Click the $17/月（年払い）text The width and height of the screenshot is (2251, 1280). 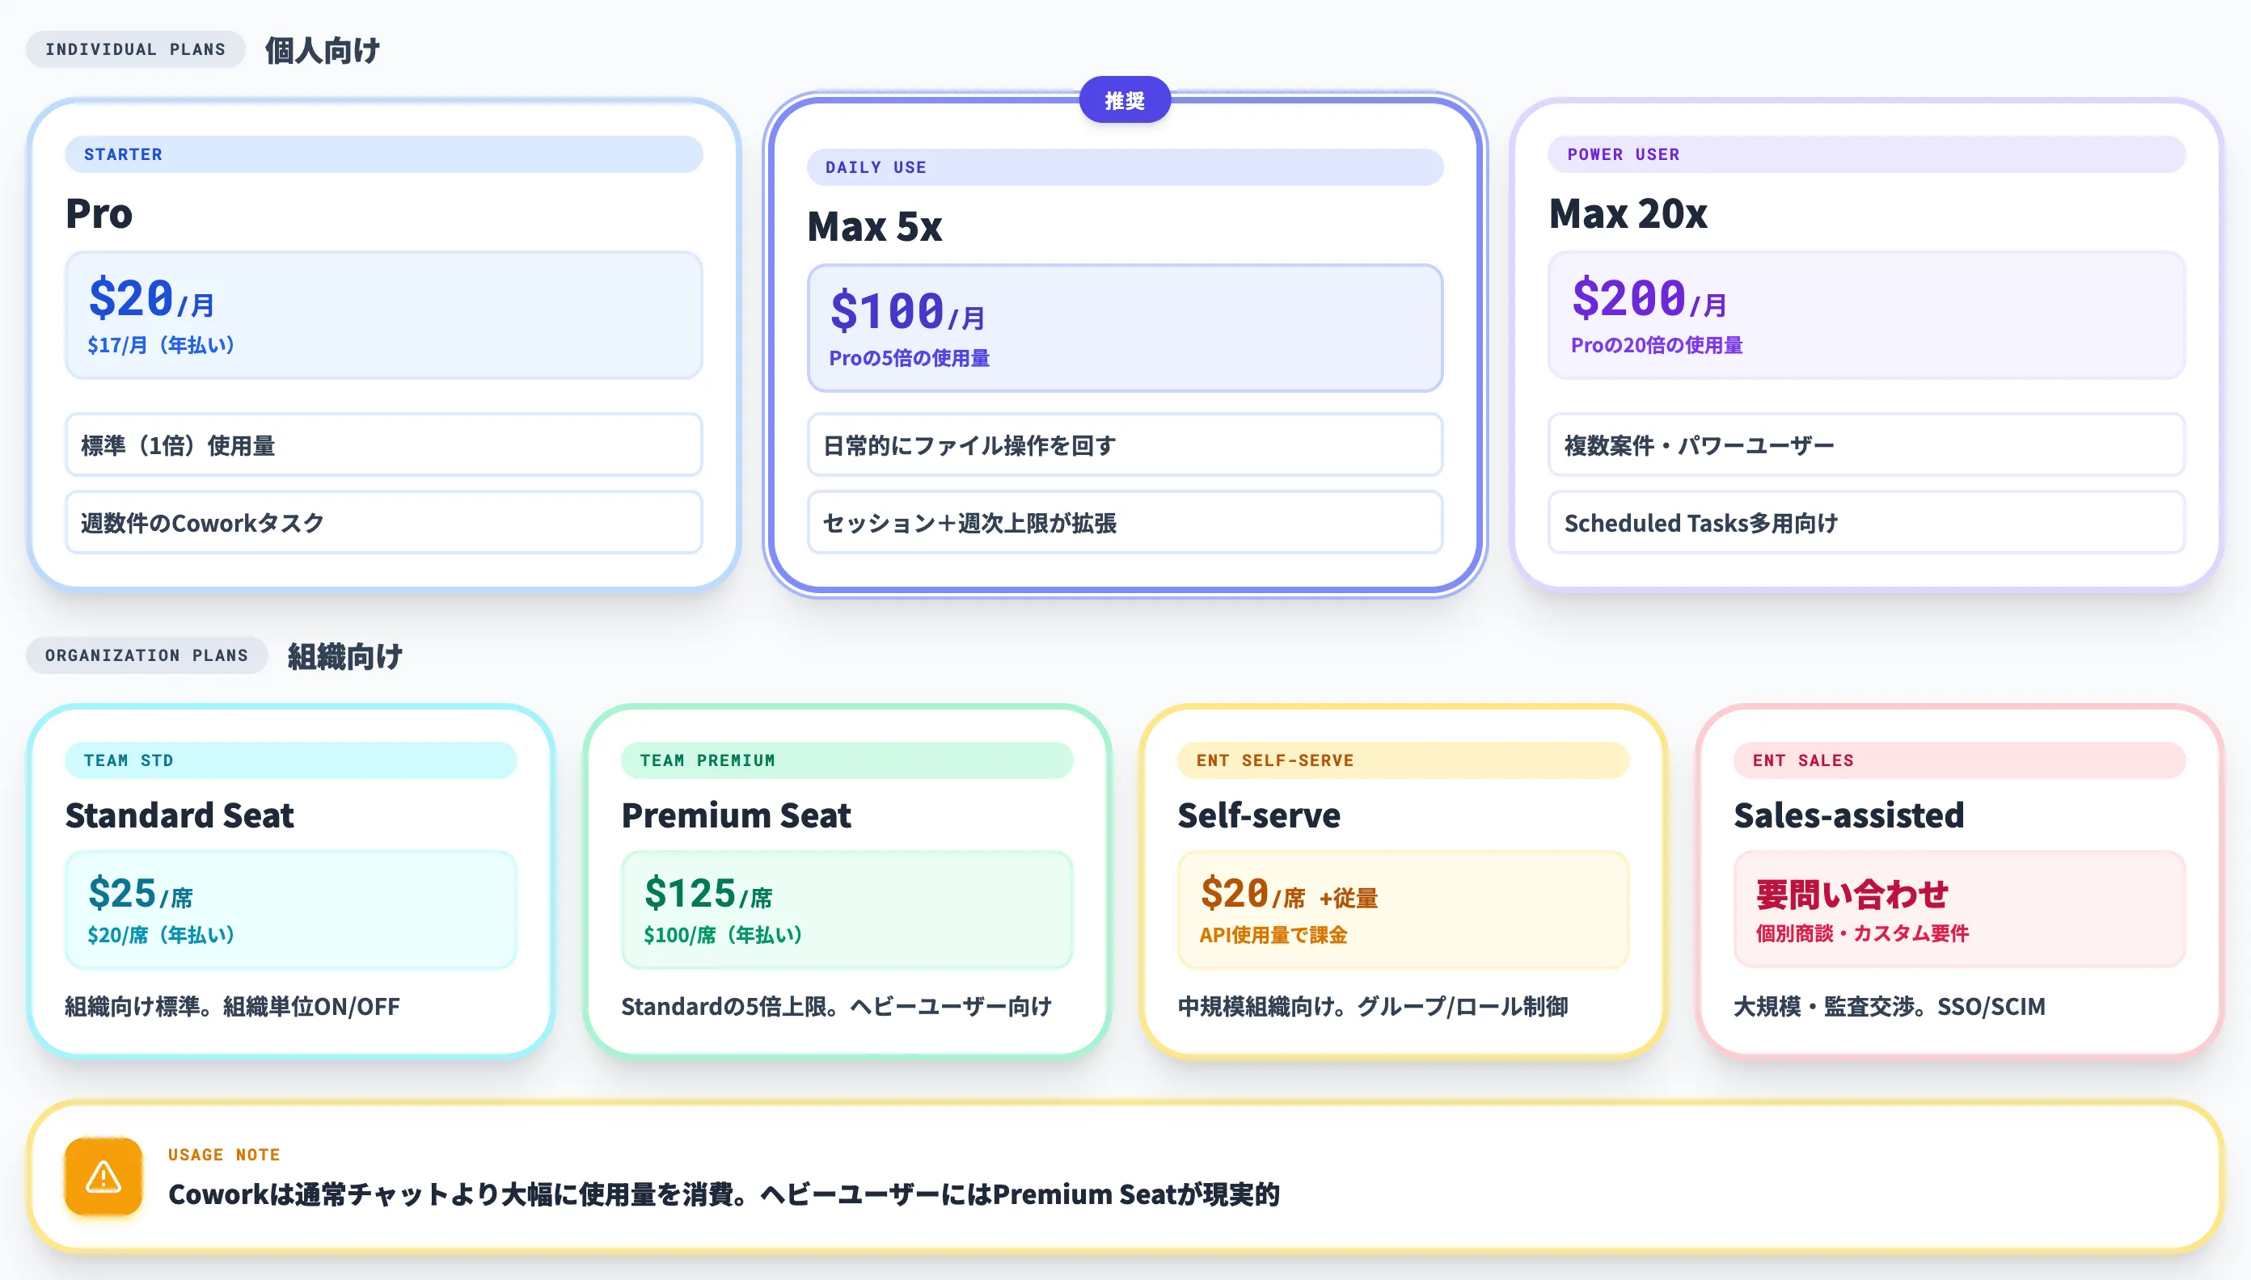[161, 346]
